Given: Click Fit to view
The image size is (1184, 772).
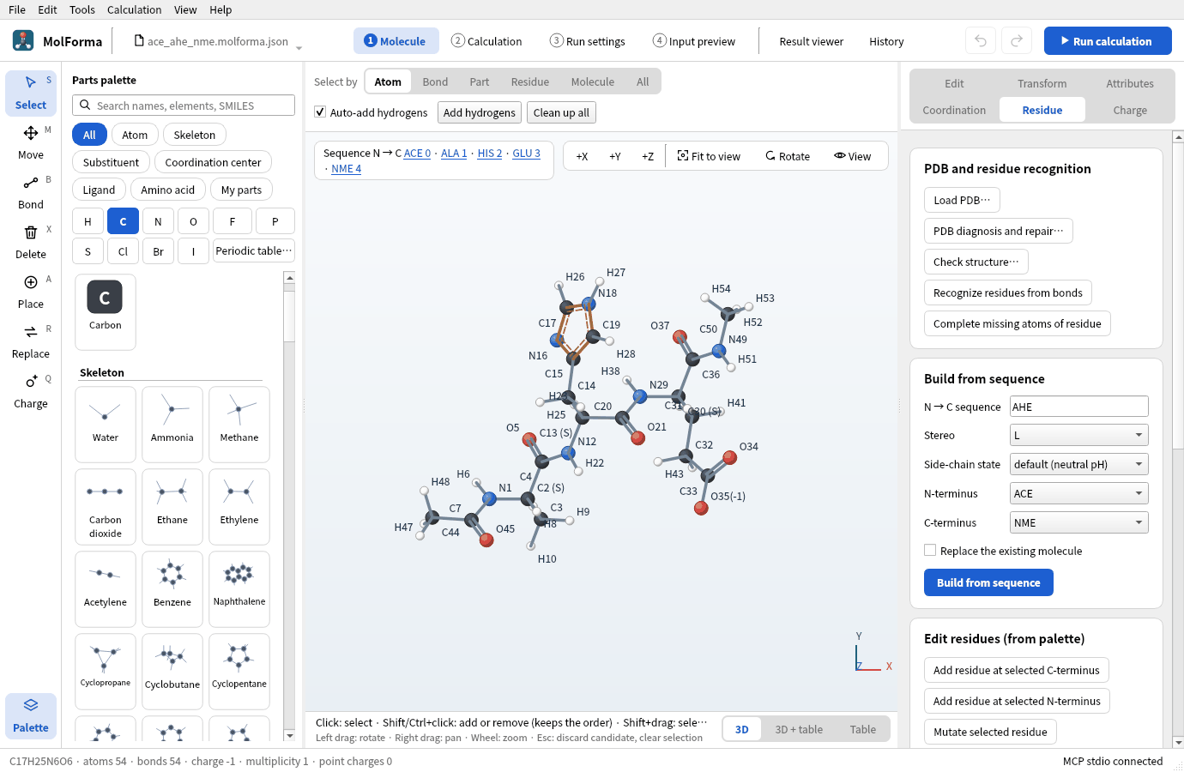Looking at the screenshot, I should pyautogui.click(x=709, y=156).
